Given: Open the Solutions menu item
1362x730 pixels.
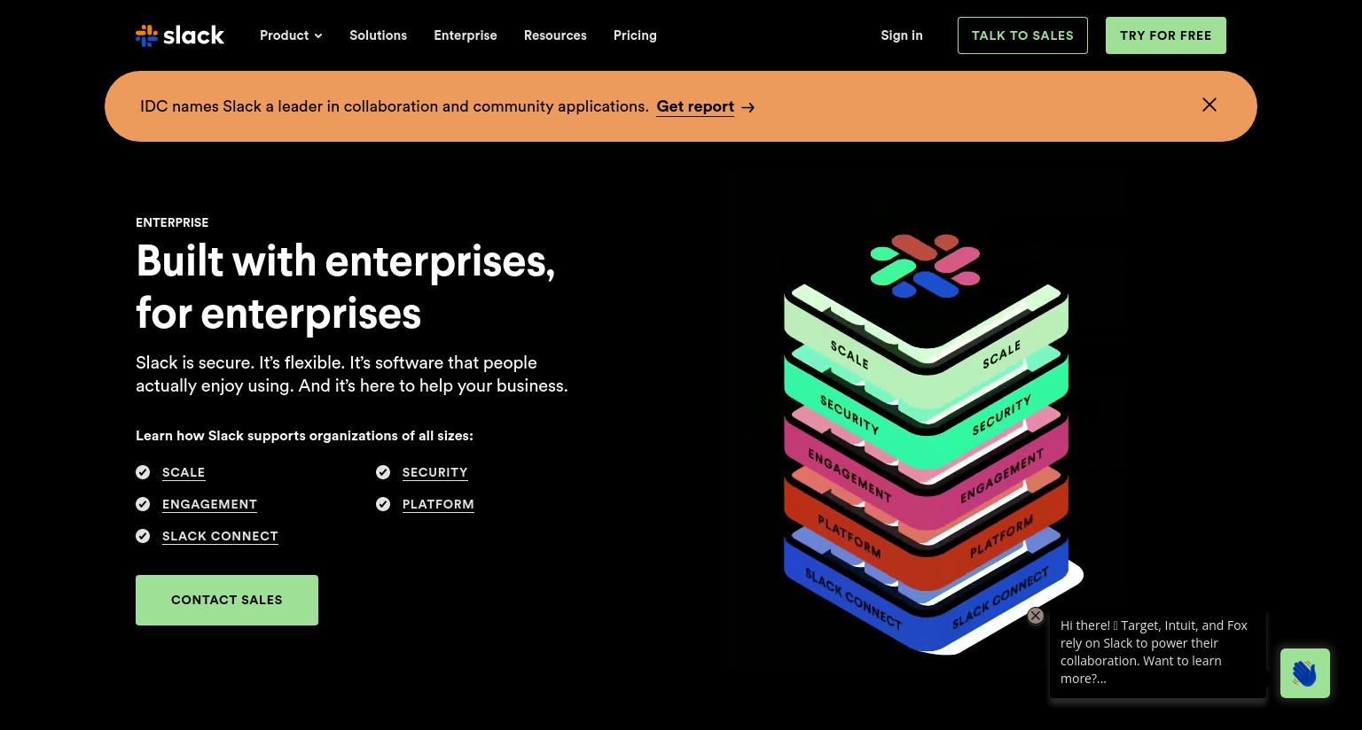Looking at the screenshot, I should point(378,35).
